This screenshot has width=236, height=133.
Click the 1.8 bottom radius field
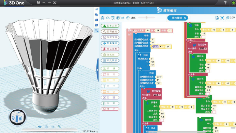coord(162,117)
